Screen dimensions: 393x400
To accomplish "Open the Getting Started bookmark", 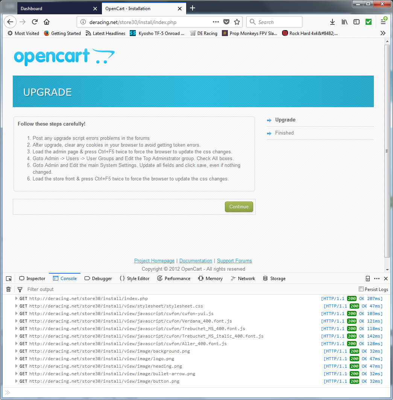I will [62, 33].
